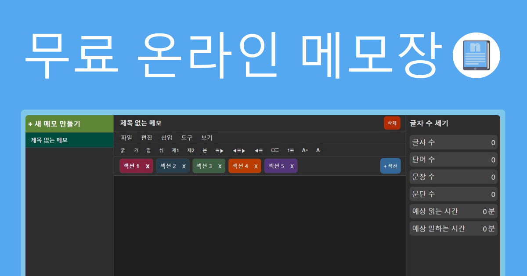Viewport: 527px width, 276px height.
Task: Insert a numbered list
Action: [x=291, y=150]
